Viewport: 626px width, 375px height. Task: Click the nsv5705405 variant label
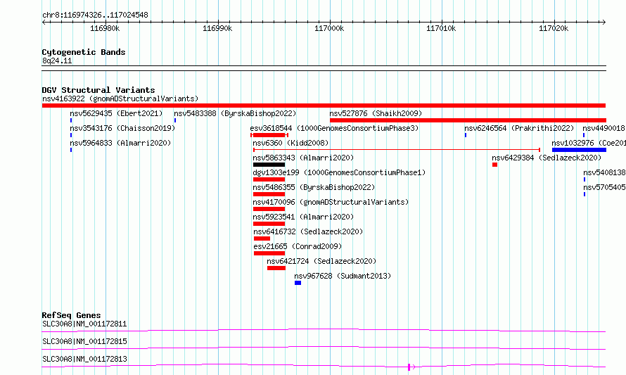[x=604, y=187]
